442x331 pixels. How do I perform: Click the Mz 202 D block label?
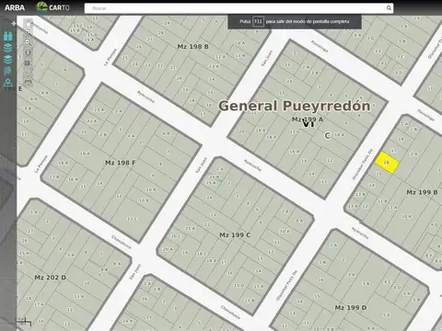(50, 278)
